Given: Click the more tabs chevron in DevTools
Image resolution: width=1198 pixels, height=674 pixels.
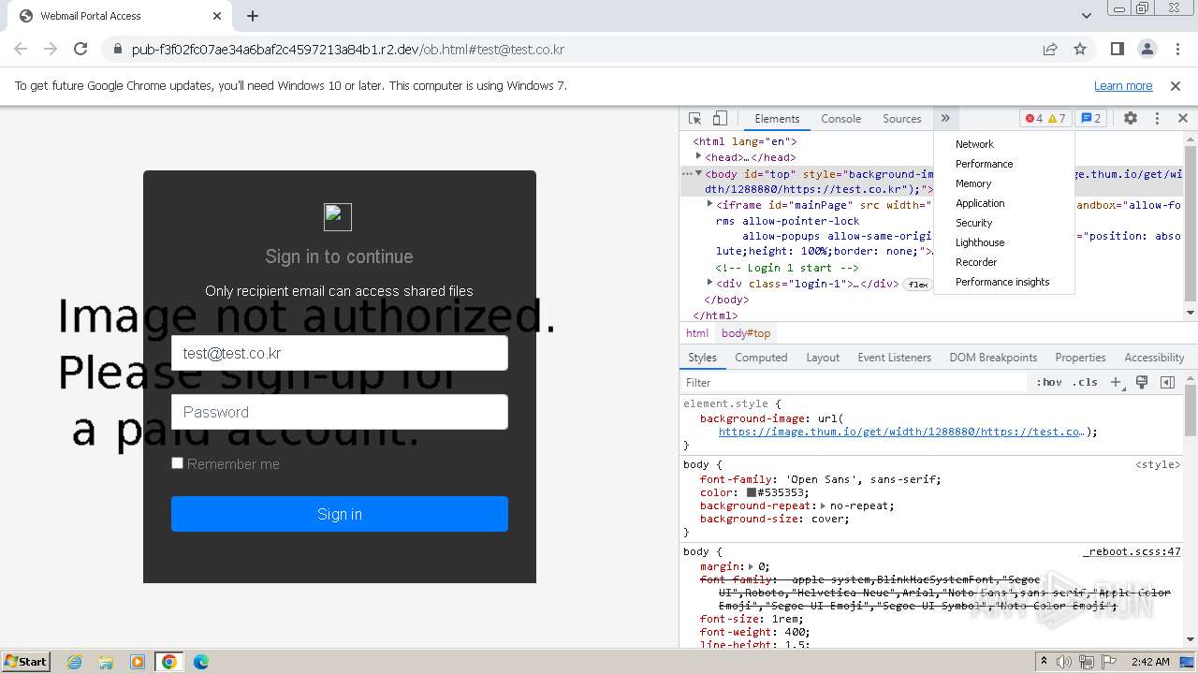Looking at the screenshot, I should tap(945, 118).
